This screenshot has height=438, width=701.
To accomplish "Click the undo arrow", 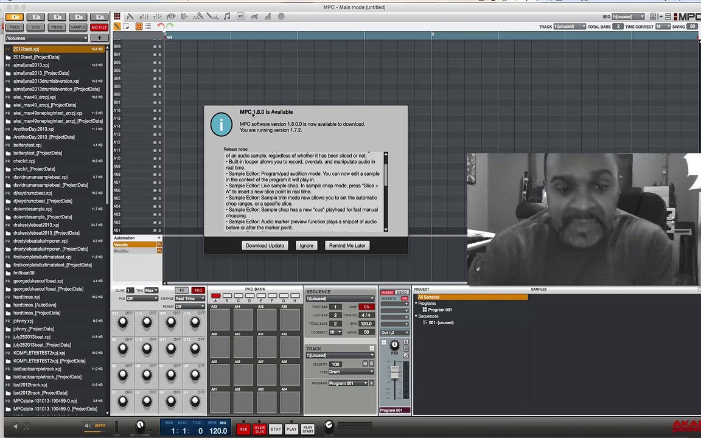I will point(161,27).
